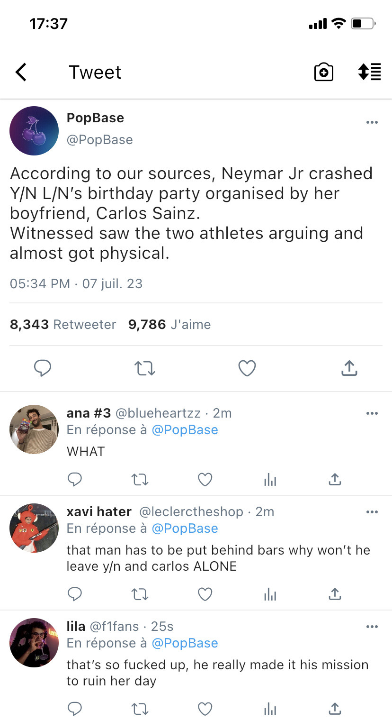Tap the back arrow in Tweet header
This screenshot has height=720, width=392.
click(x=21, y=73)
